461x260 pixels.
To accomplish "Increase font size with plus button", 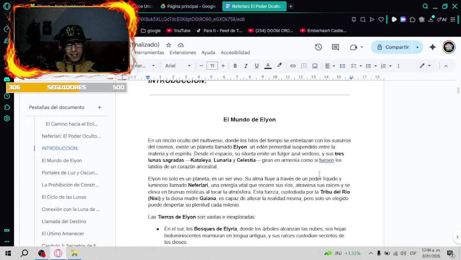I will [x=223, y=66].
